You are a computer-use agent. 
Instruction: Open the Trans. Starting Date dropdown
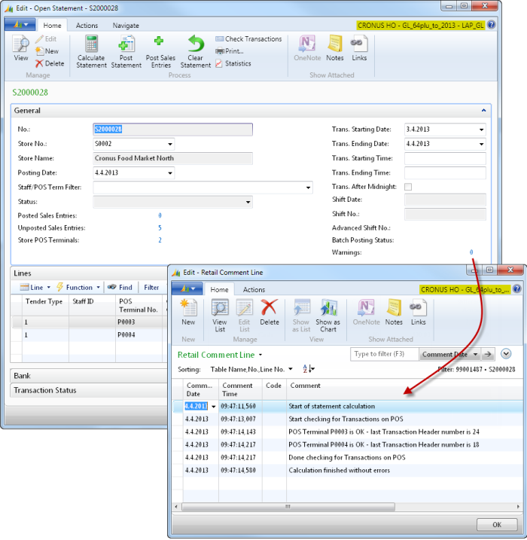click(481, 130)
